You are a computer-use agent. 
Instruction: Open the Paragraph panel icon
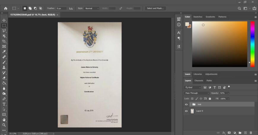(179, 38)
